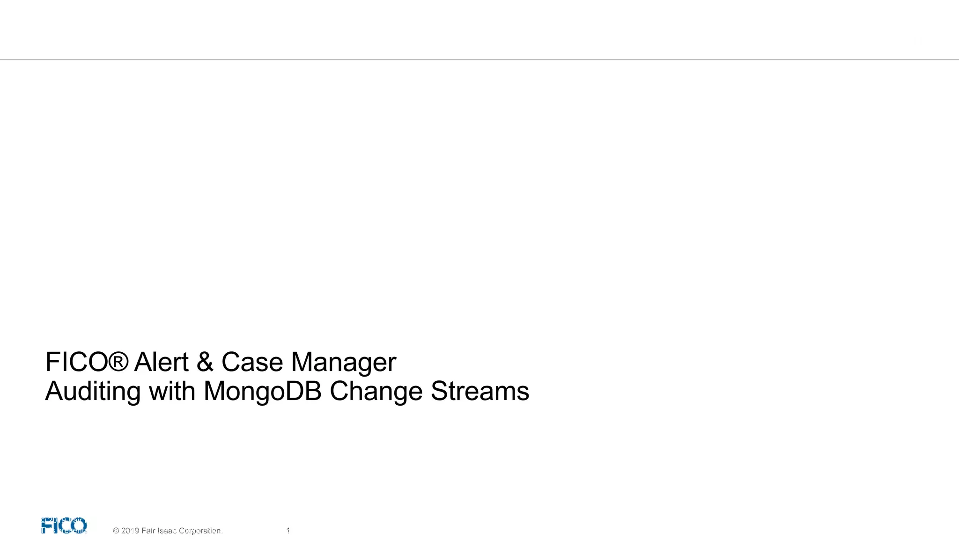Click the word Auditing in the subtitle
The width and height of the screenshot is (959, 539).
click(x=93, y=392)
